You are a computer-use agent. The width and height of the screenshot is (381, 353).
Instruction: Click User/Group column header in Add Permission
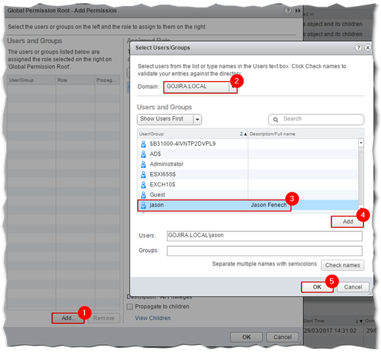pyautogui.click(x=32, y=80)
